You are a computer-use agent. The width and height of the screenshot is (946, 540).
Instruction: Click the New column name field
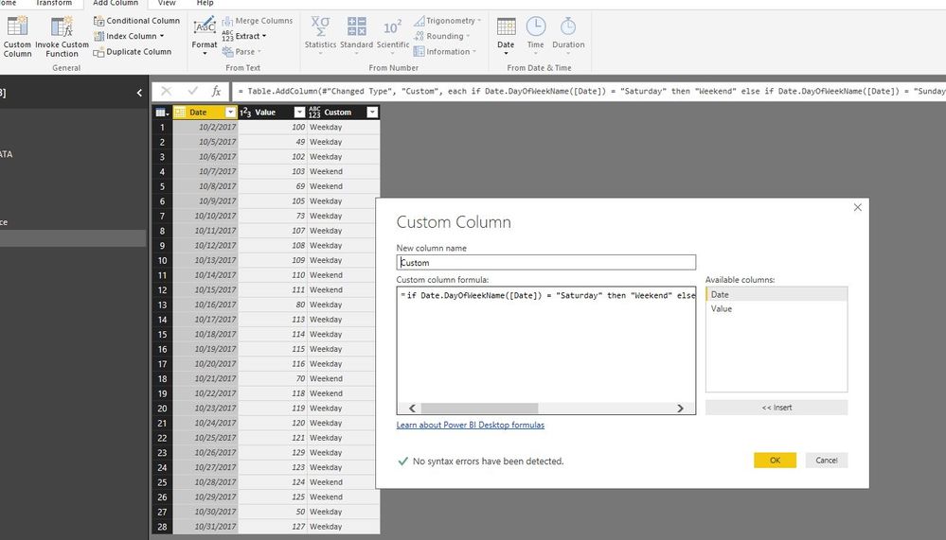coord(546,262)
